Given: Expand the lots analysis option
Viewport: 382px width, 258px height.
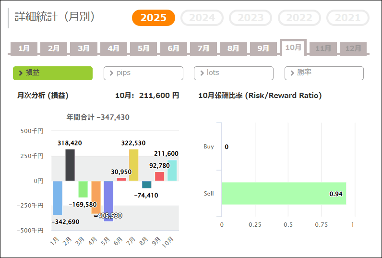Looking at the screenshot, I should [234, 73].
